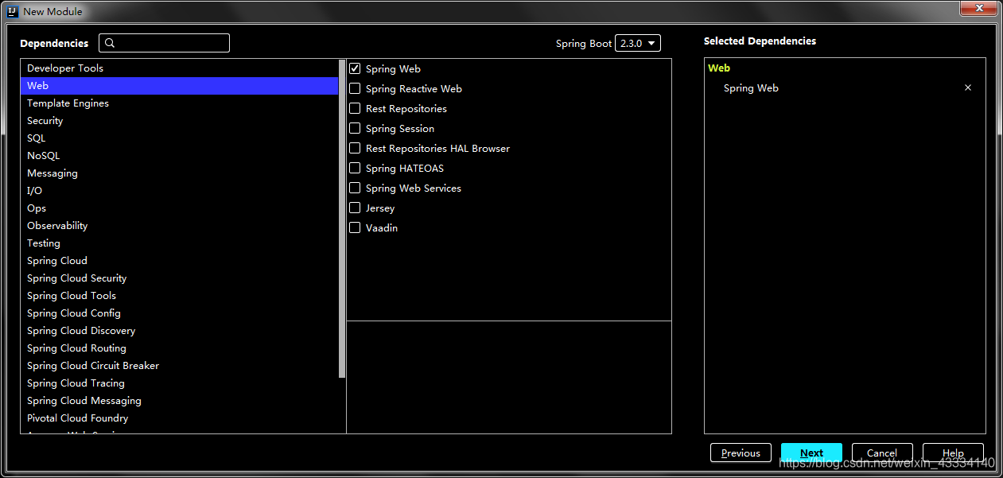
Task: Enable the Vaadin checkbox
Action: click(x=355, y=228)
